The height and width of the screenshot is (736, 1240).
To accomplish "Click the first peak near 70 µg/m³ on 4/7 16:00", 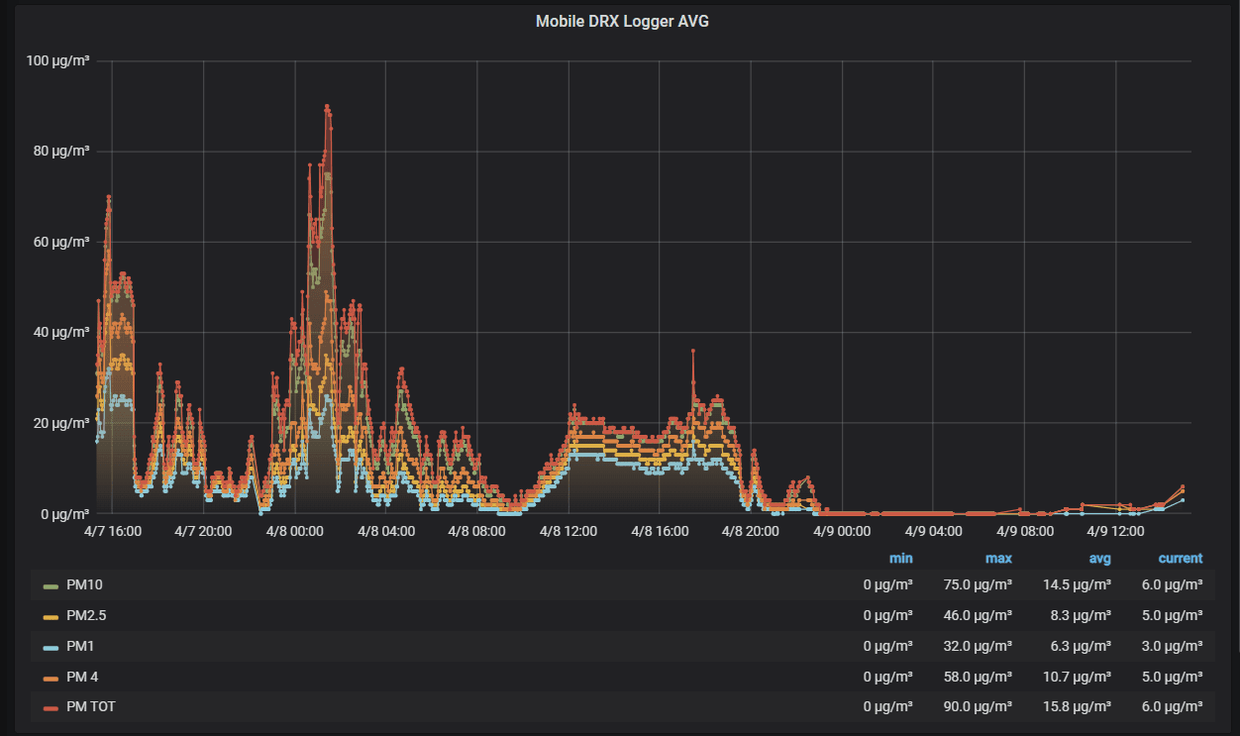I will click(109, 197).
